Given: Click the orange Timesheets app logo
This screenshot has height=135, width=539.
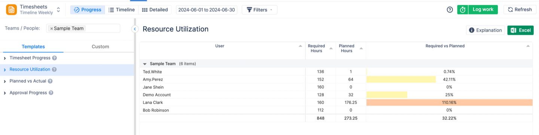Looking at the screenshot, I should [x=12, y=10].
